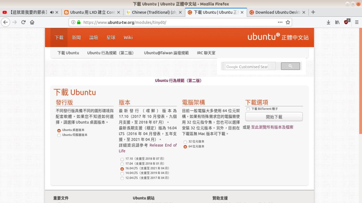Image resolution: width=362 pixels, height=203 pixels.
Task: Click the 版本 section heading
Action: coord(124,102)
